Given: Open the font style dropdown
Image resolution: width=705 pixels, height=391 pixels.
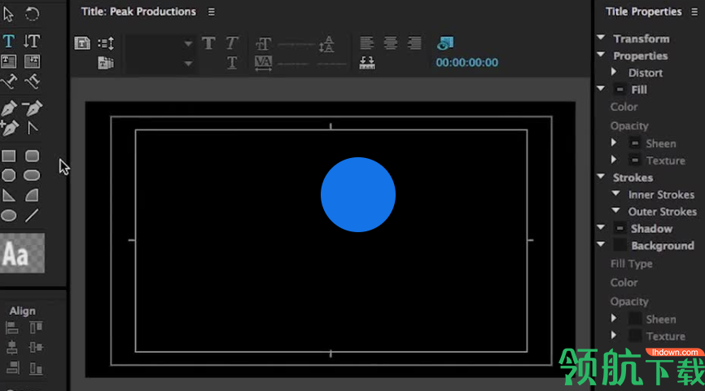Looking at the screenshot, I should click(160, 64).
